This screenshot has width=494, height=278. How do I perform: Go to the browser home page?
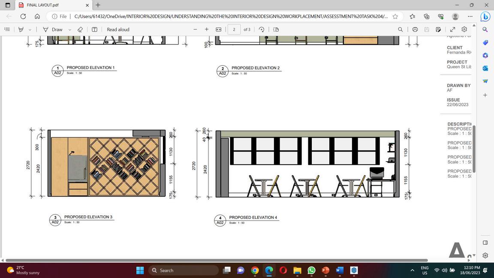tap(37, 16)
